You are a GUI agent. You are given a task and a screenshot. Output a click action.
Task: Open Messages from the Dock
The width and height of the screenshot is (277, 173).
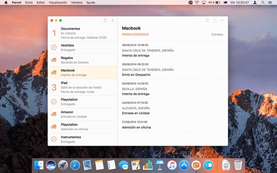(x=124, y=165)
